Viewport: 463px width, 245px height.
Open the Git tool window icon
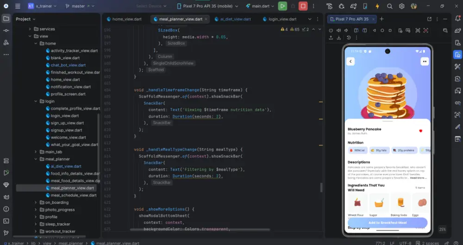6,233
